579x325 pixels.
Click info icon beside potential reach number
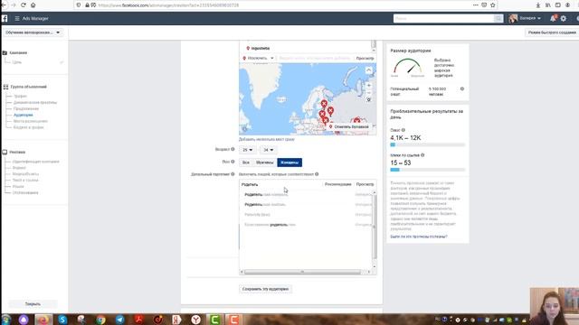pos(462,88)
